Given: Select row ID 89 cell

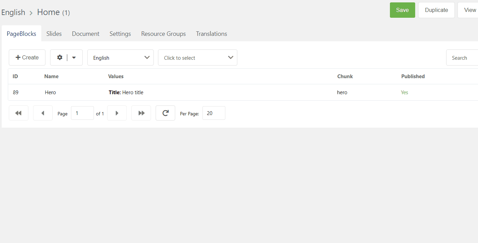Looking at the screenshot, I should tap(16, 92).
